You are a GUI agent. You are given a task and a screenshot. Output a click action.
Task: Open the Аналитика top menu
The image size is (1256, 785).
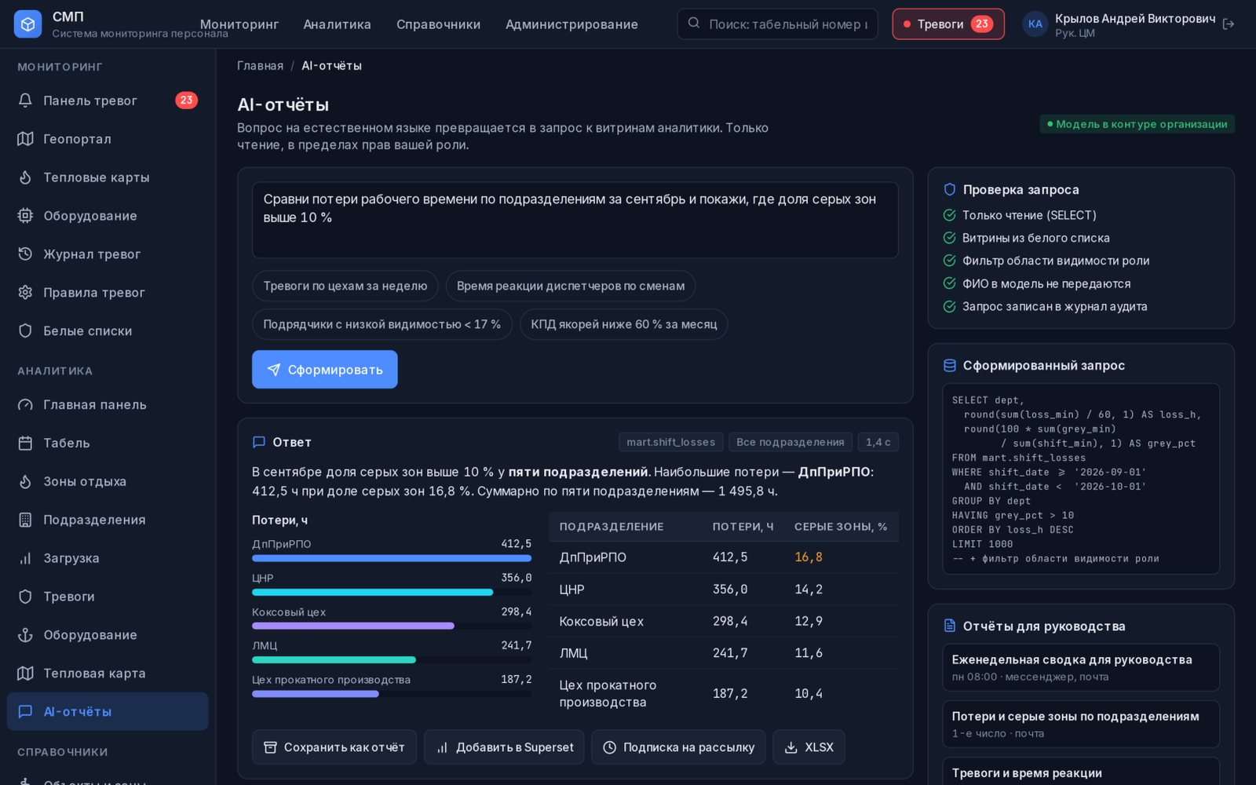(x=337, y=24)
